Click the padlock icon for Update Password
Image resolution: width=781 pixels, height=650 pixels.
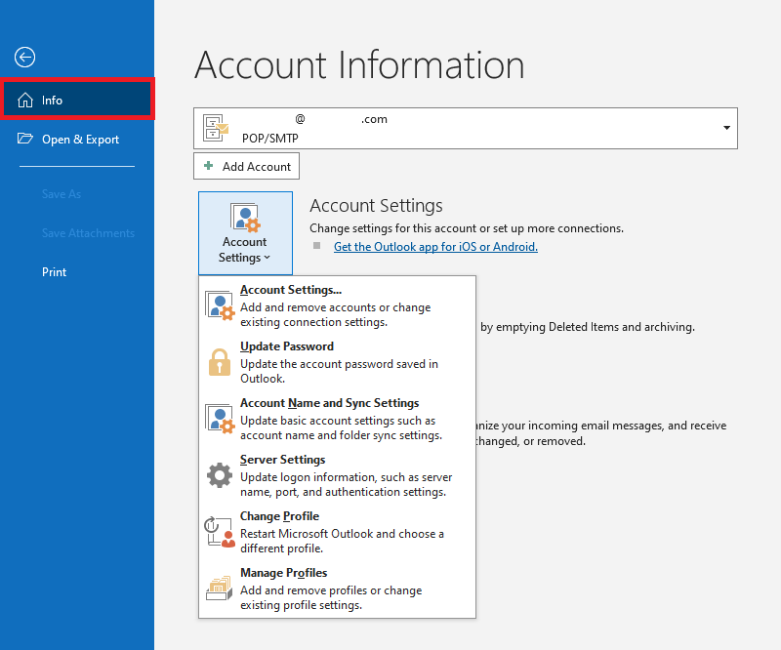(220, 362)
